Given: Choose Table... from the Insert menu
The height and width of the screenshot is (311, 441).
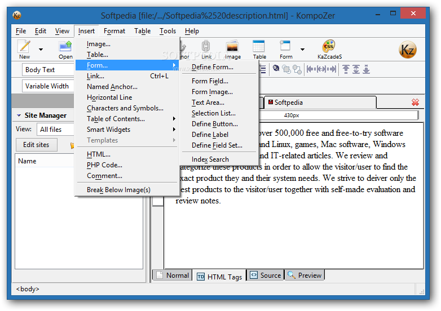Looking at the screenshot, I should point(127,55).
